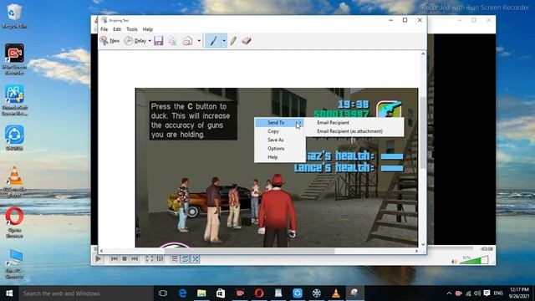Open the Opera taskbar icon

pos(259,293)
